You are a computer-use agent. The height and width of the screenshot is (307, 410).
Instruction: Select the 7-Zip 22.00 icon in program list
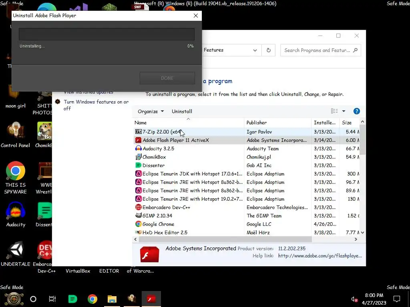tap(138, 132)
